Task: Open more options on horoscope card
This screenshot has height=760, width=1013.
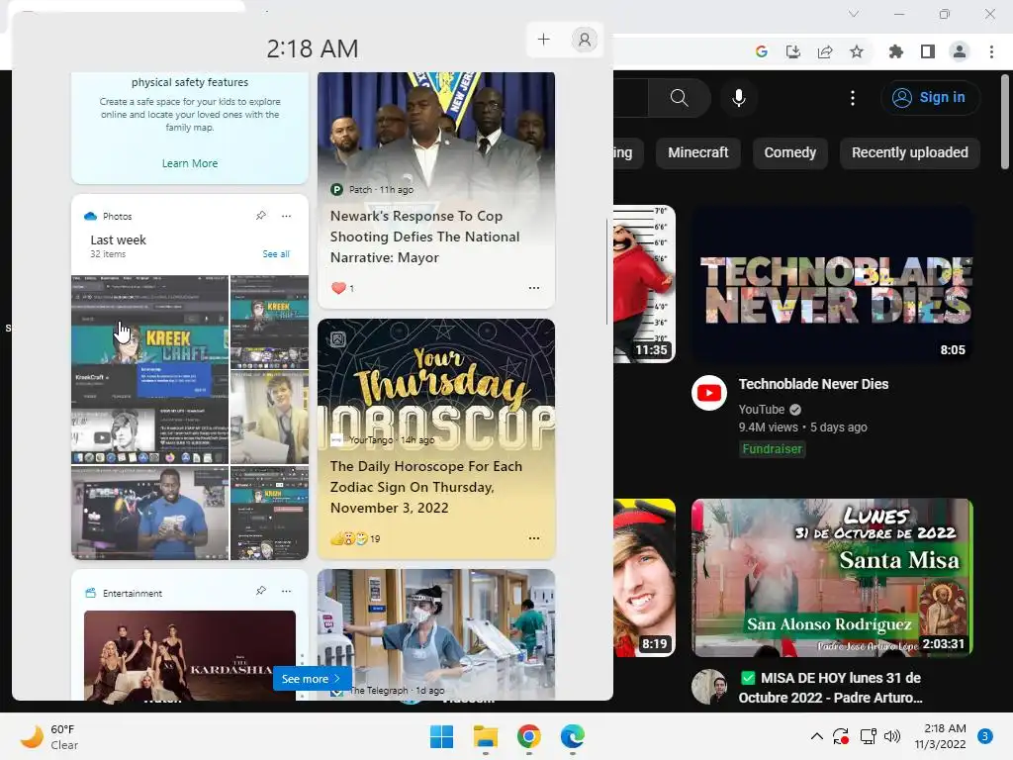Action: pos(533,537)
